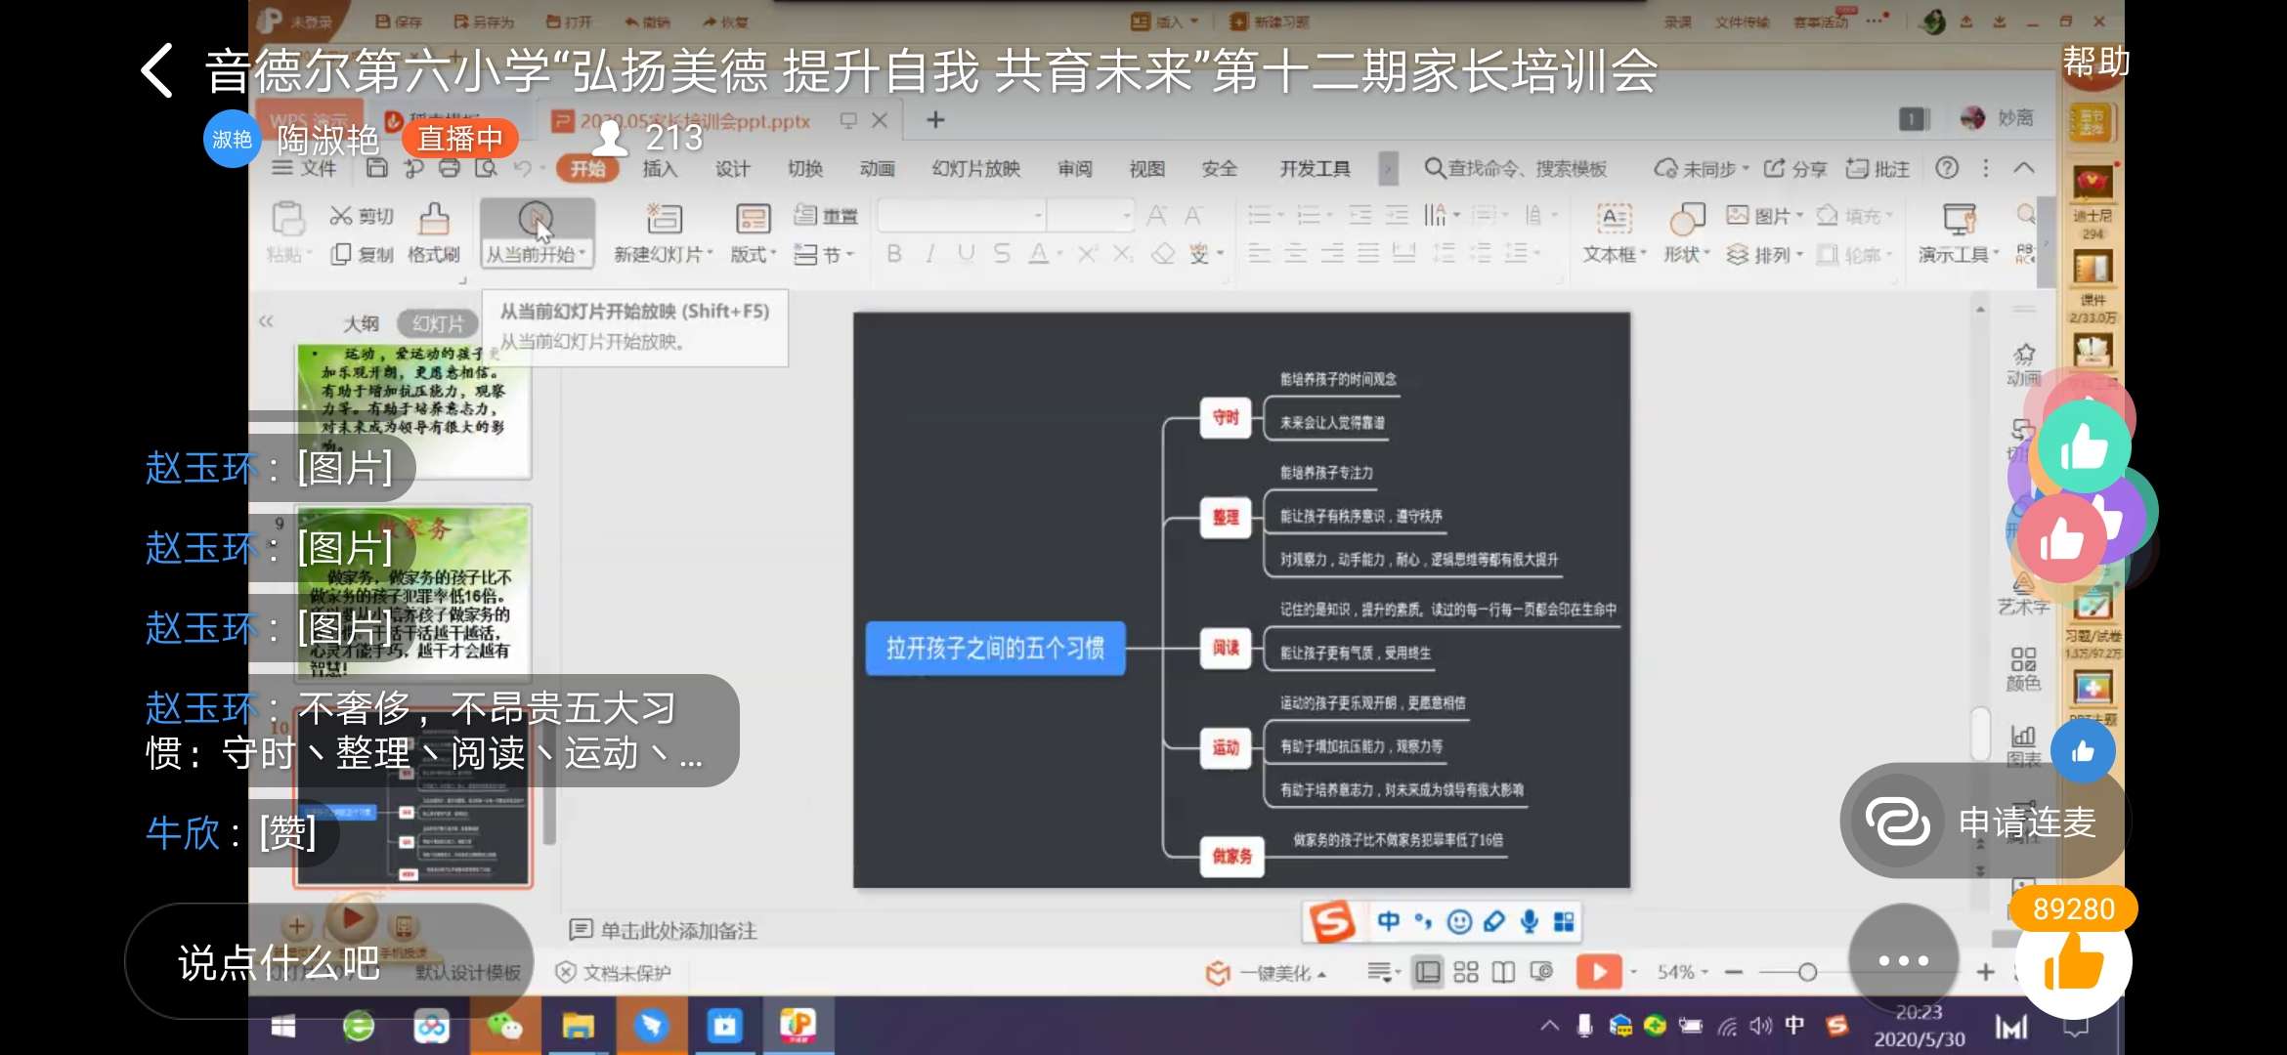
Task: Click the undo arrow icon
Action: point(522,168)
